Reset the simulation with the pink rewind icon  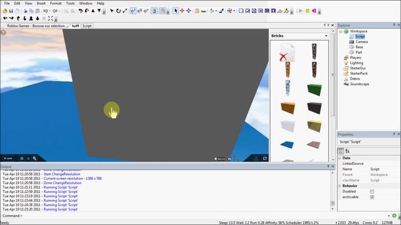pyautogui.click(x=314, y=11)
